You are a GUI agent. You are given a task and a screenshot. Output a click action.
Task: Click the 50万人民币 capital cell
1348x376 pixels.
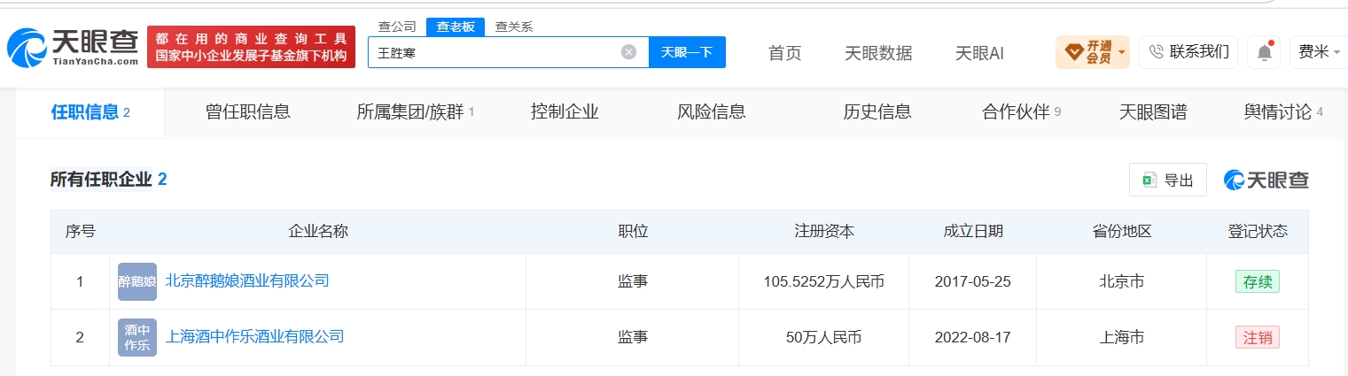tap(824, 338)
